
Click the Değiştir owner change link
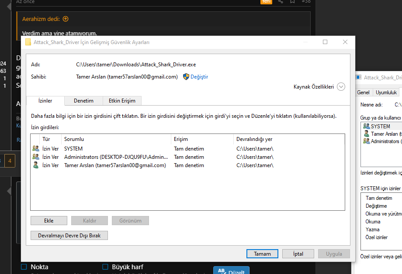pyautogui.click(x=199, y=77)
